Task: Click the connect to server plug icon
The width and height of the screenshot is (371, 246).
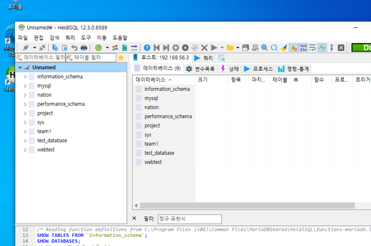Action: 26,48
